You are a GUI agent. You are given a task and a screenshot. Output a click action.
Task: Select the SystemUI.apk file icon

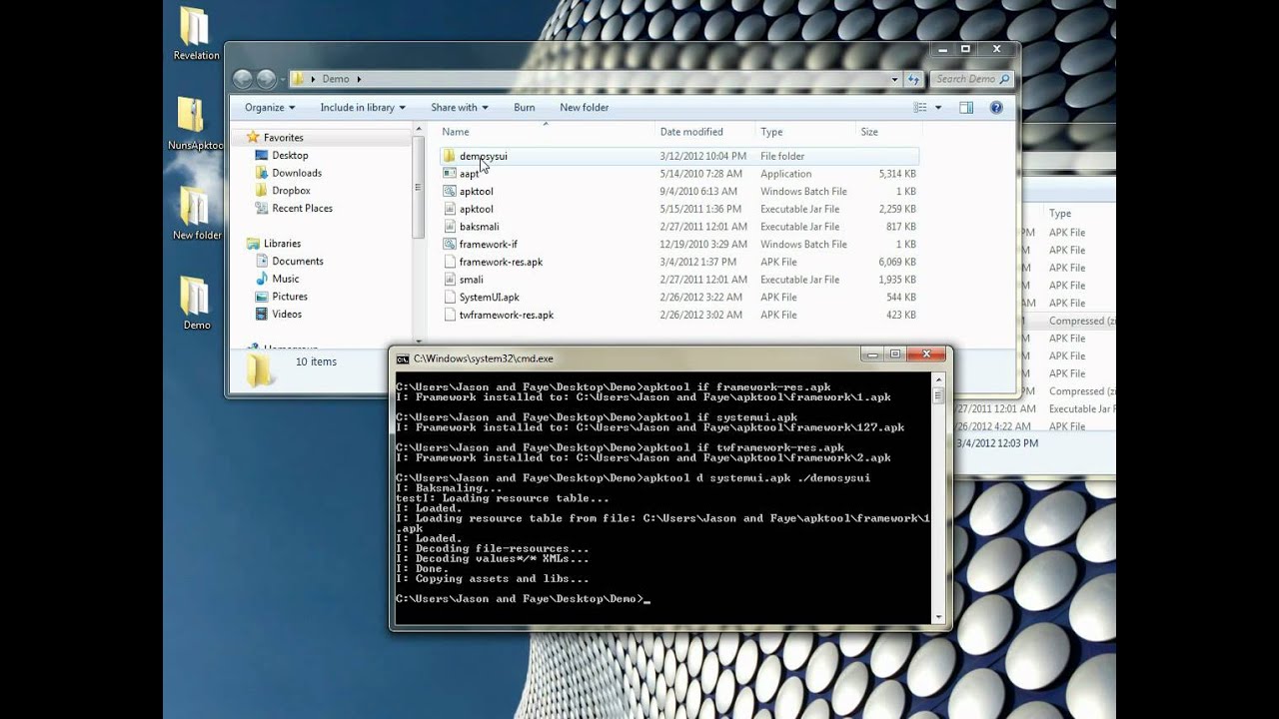click(450, 297)
